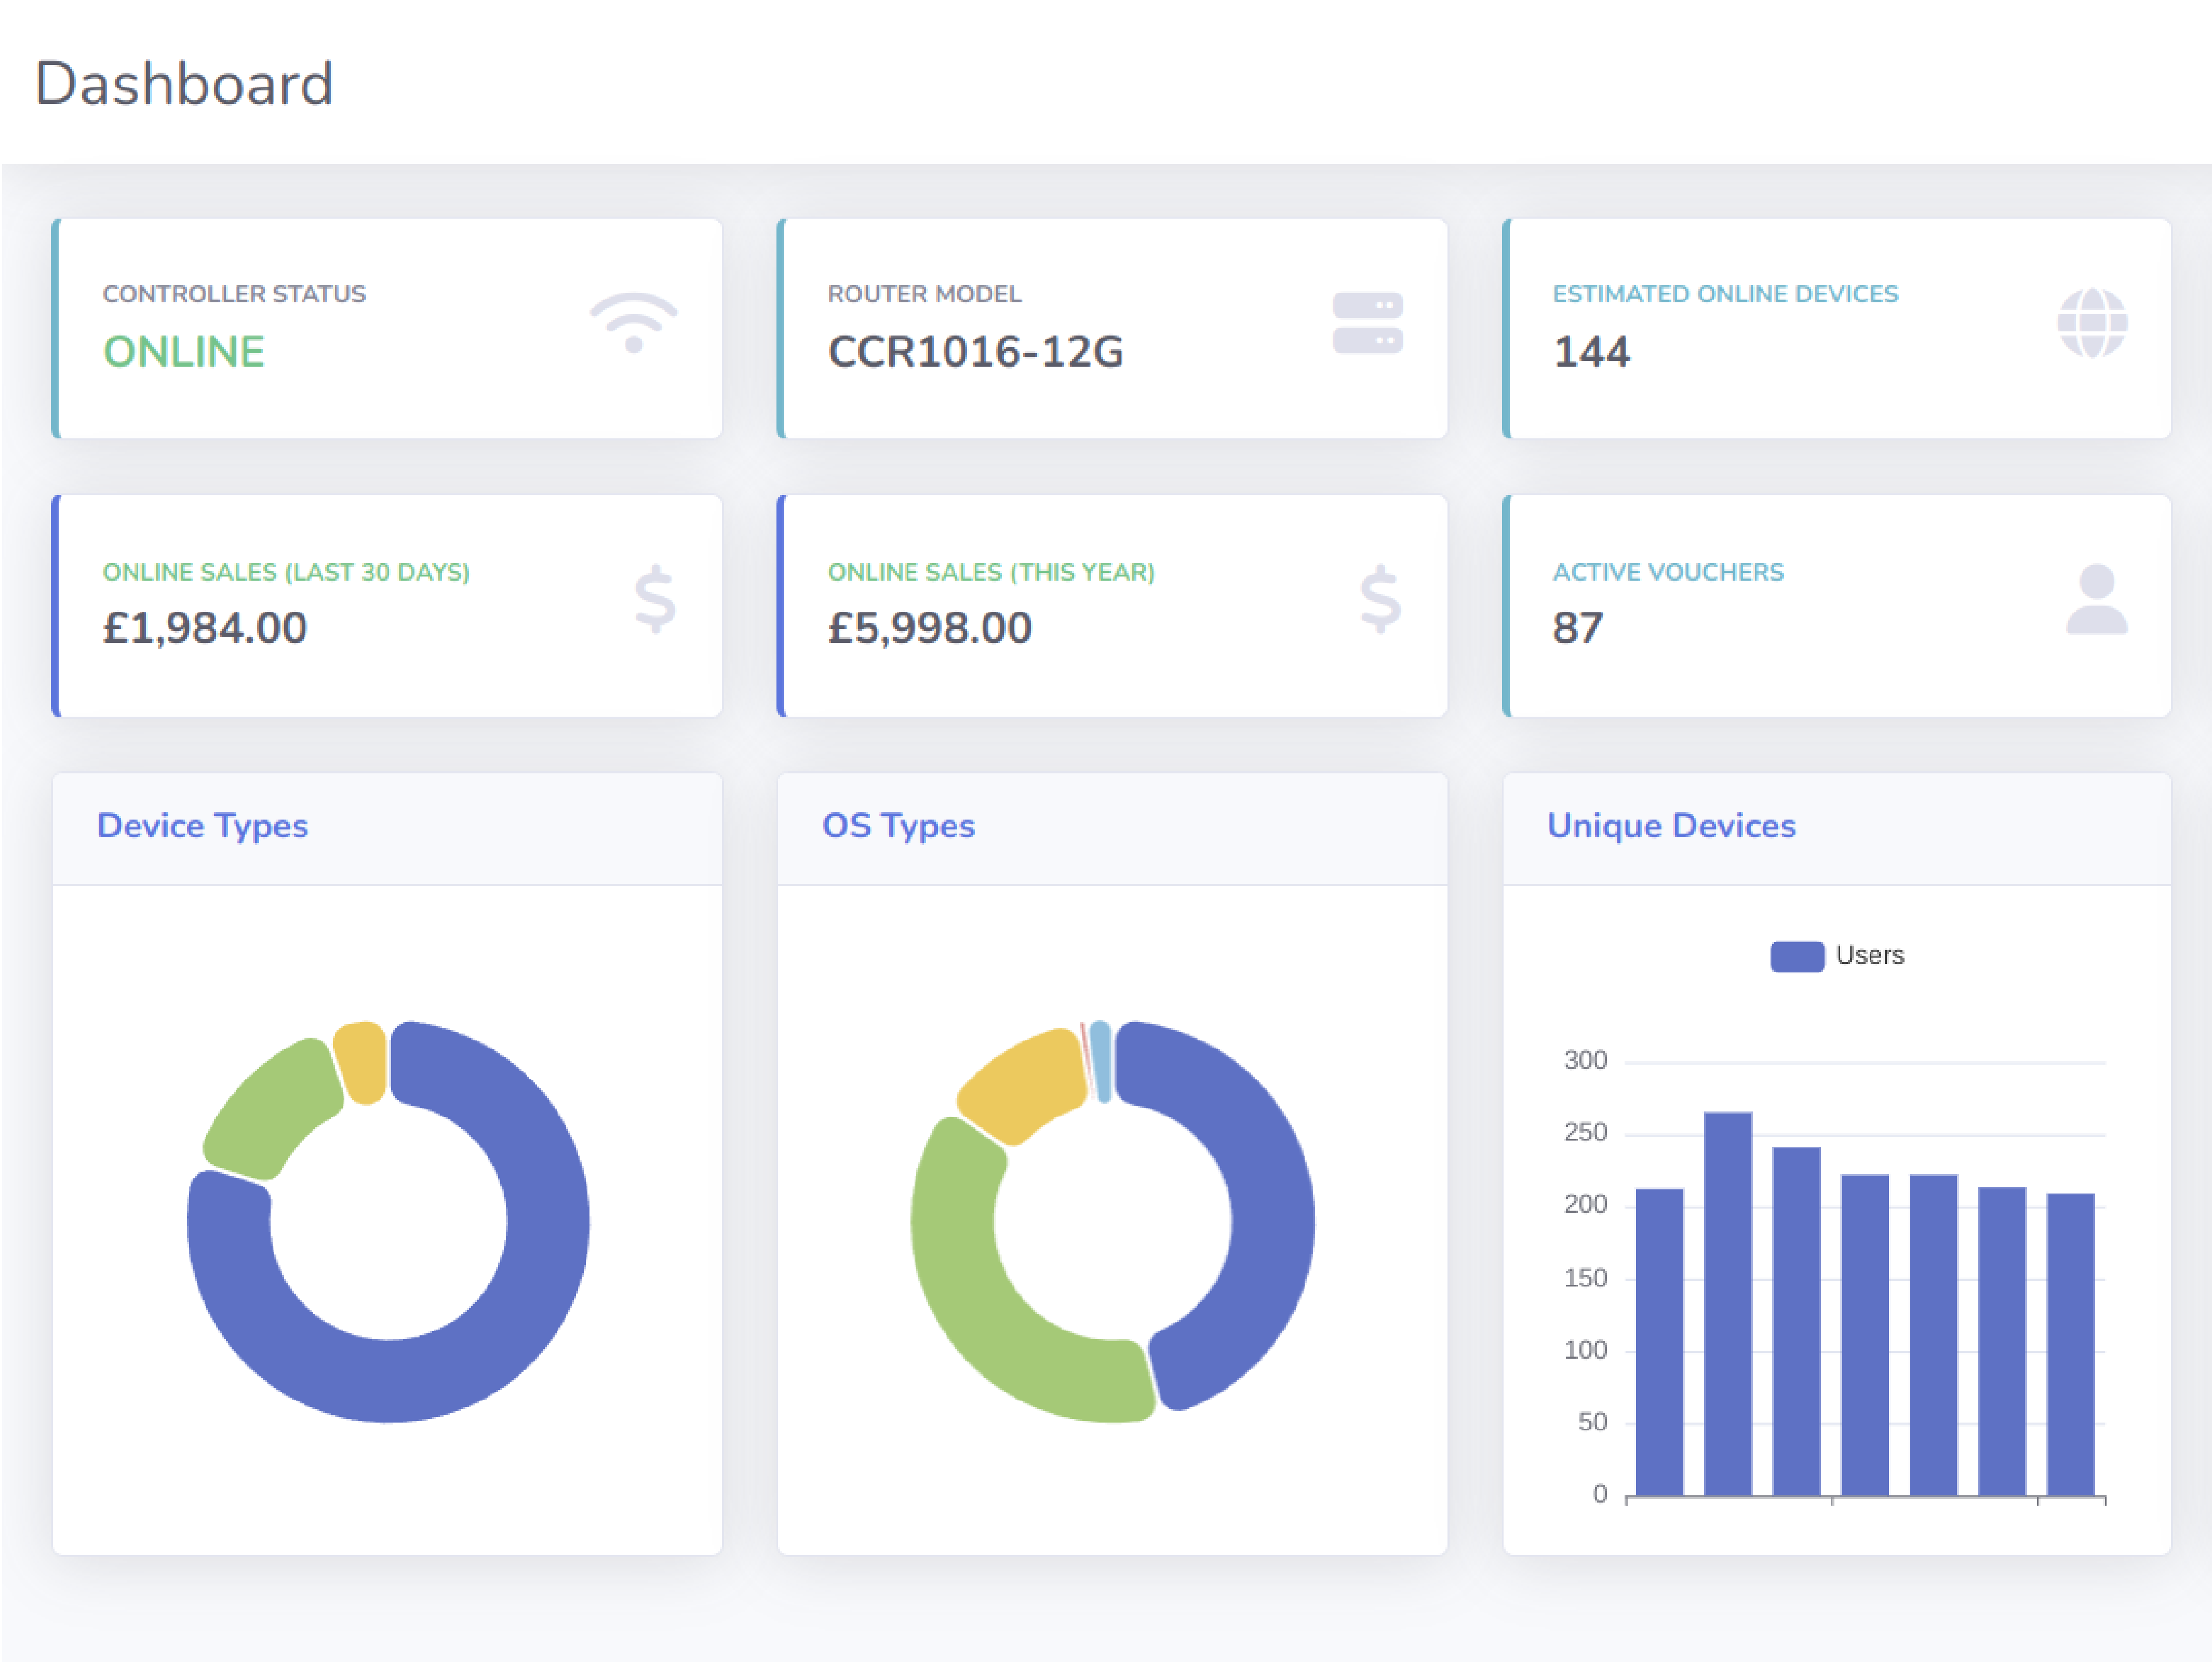This screenshot has height=1662, width=2212.
Task: Click the user icon in Active Vouchers card
Action: pos(2097,599)
